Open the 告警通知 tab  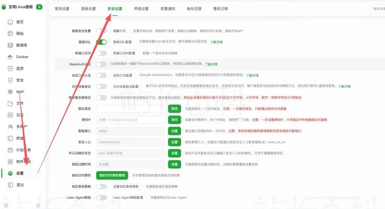pos(168,9)
